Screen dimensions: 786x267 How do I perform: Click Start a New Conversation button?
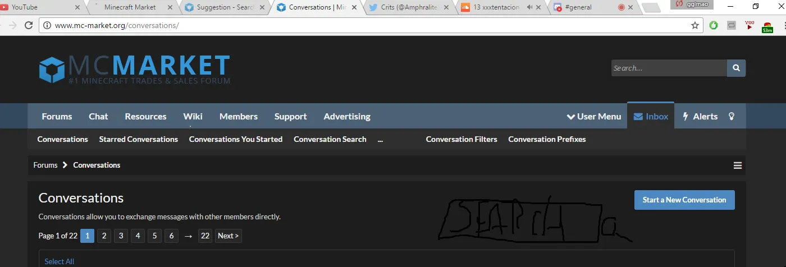click(684, 200)
